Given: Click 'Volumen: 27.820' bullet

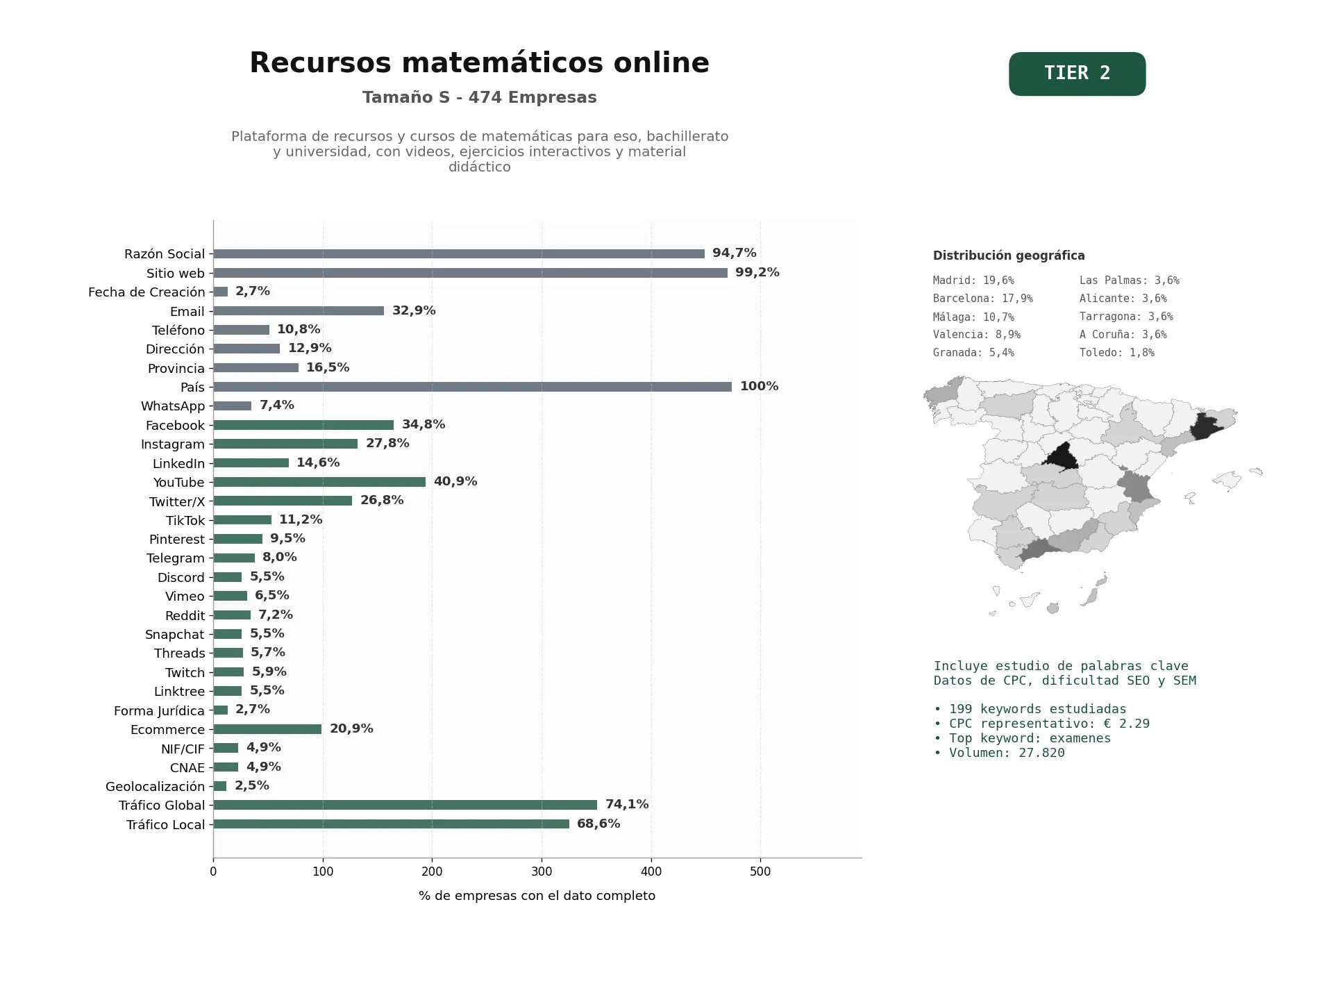Looking at the screenshot, I should click(x=999, y=753).
